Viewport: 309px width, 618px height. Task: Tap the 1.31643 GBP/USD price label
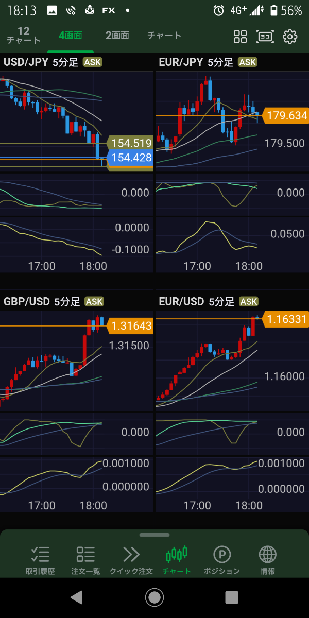tap(131, 326)
